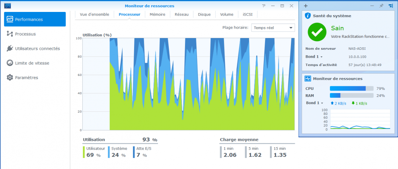Open the Processus section
This screenshot has height=169, width=398.
[x=25, y=34]
